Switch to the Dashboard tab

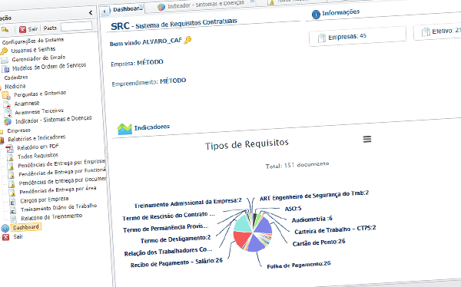coord(127,9)
